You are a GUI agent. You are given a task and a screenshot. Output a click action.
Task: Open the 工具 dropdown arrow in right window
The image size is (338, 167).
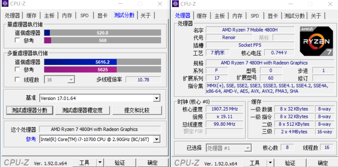(270, 163)
